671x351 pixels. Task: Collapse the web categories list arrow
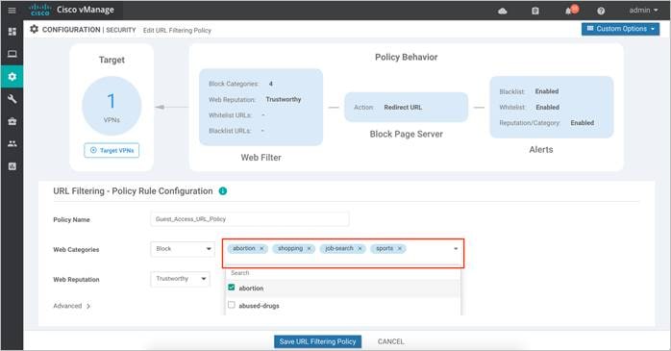(x=456, y=249)
